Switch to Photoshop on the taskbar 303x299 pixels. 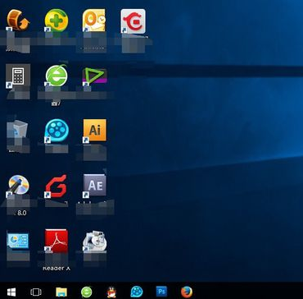pyautogui.click(x=161, y=292)
